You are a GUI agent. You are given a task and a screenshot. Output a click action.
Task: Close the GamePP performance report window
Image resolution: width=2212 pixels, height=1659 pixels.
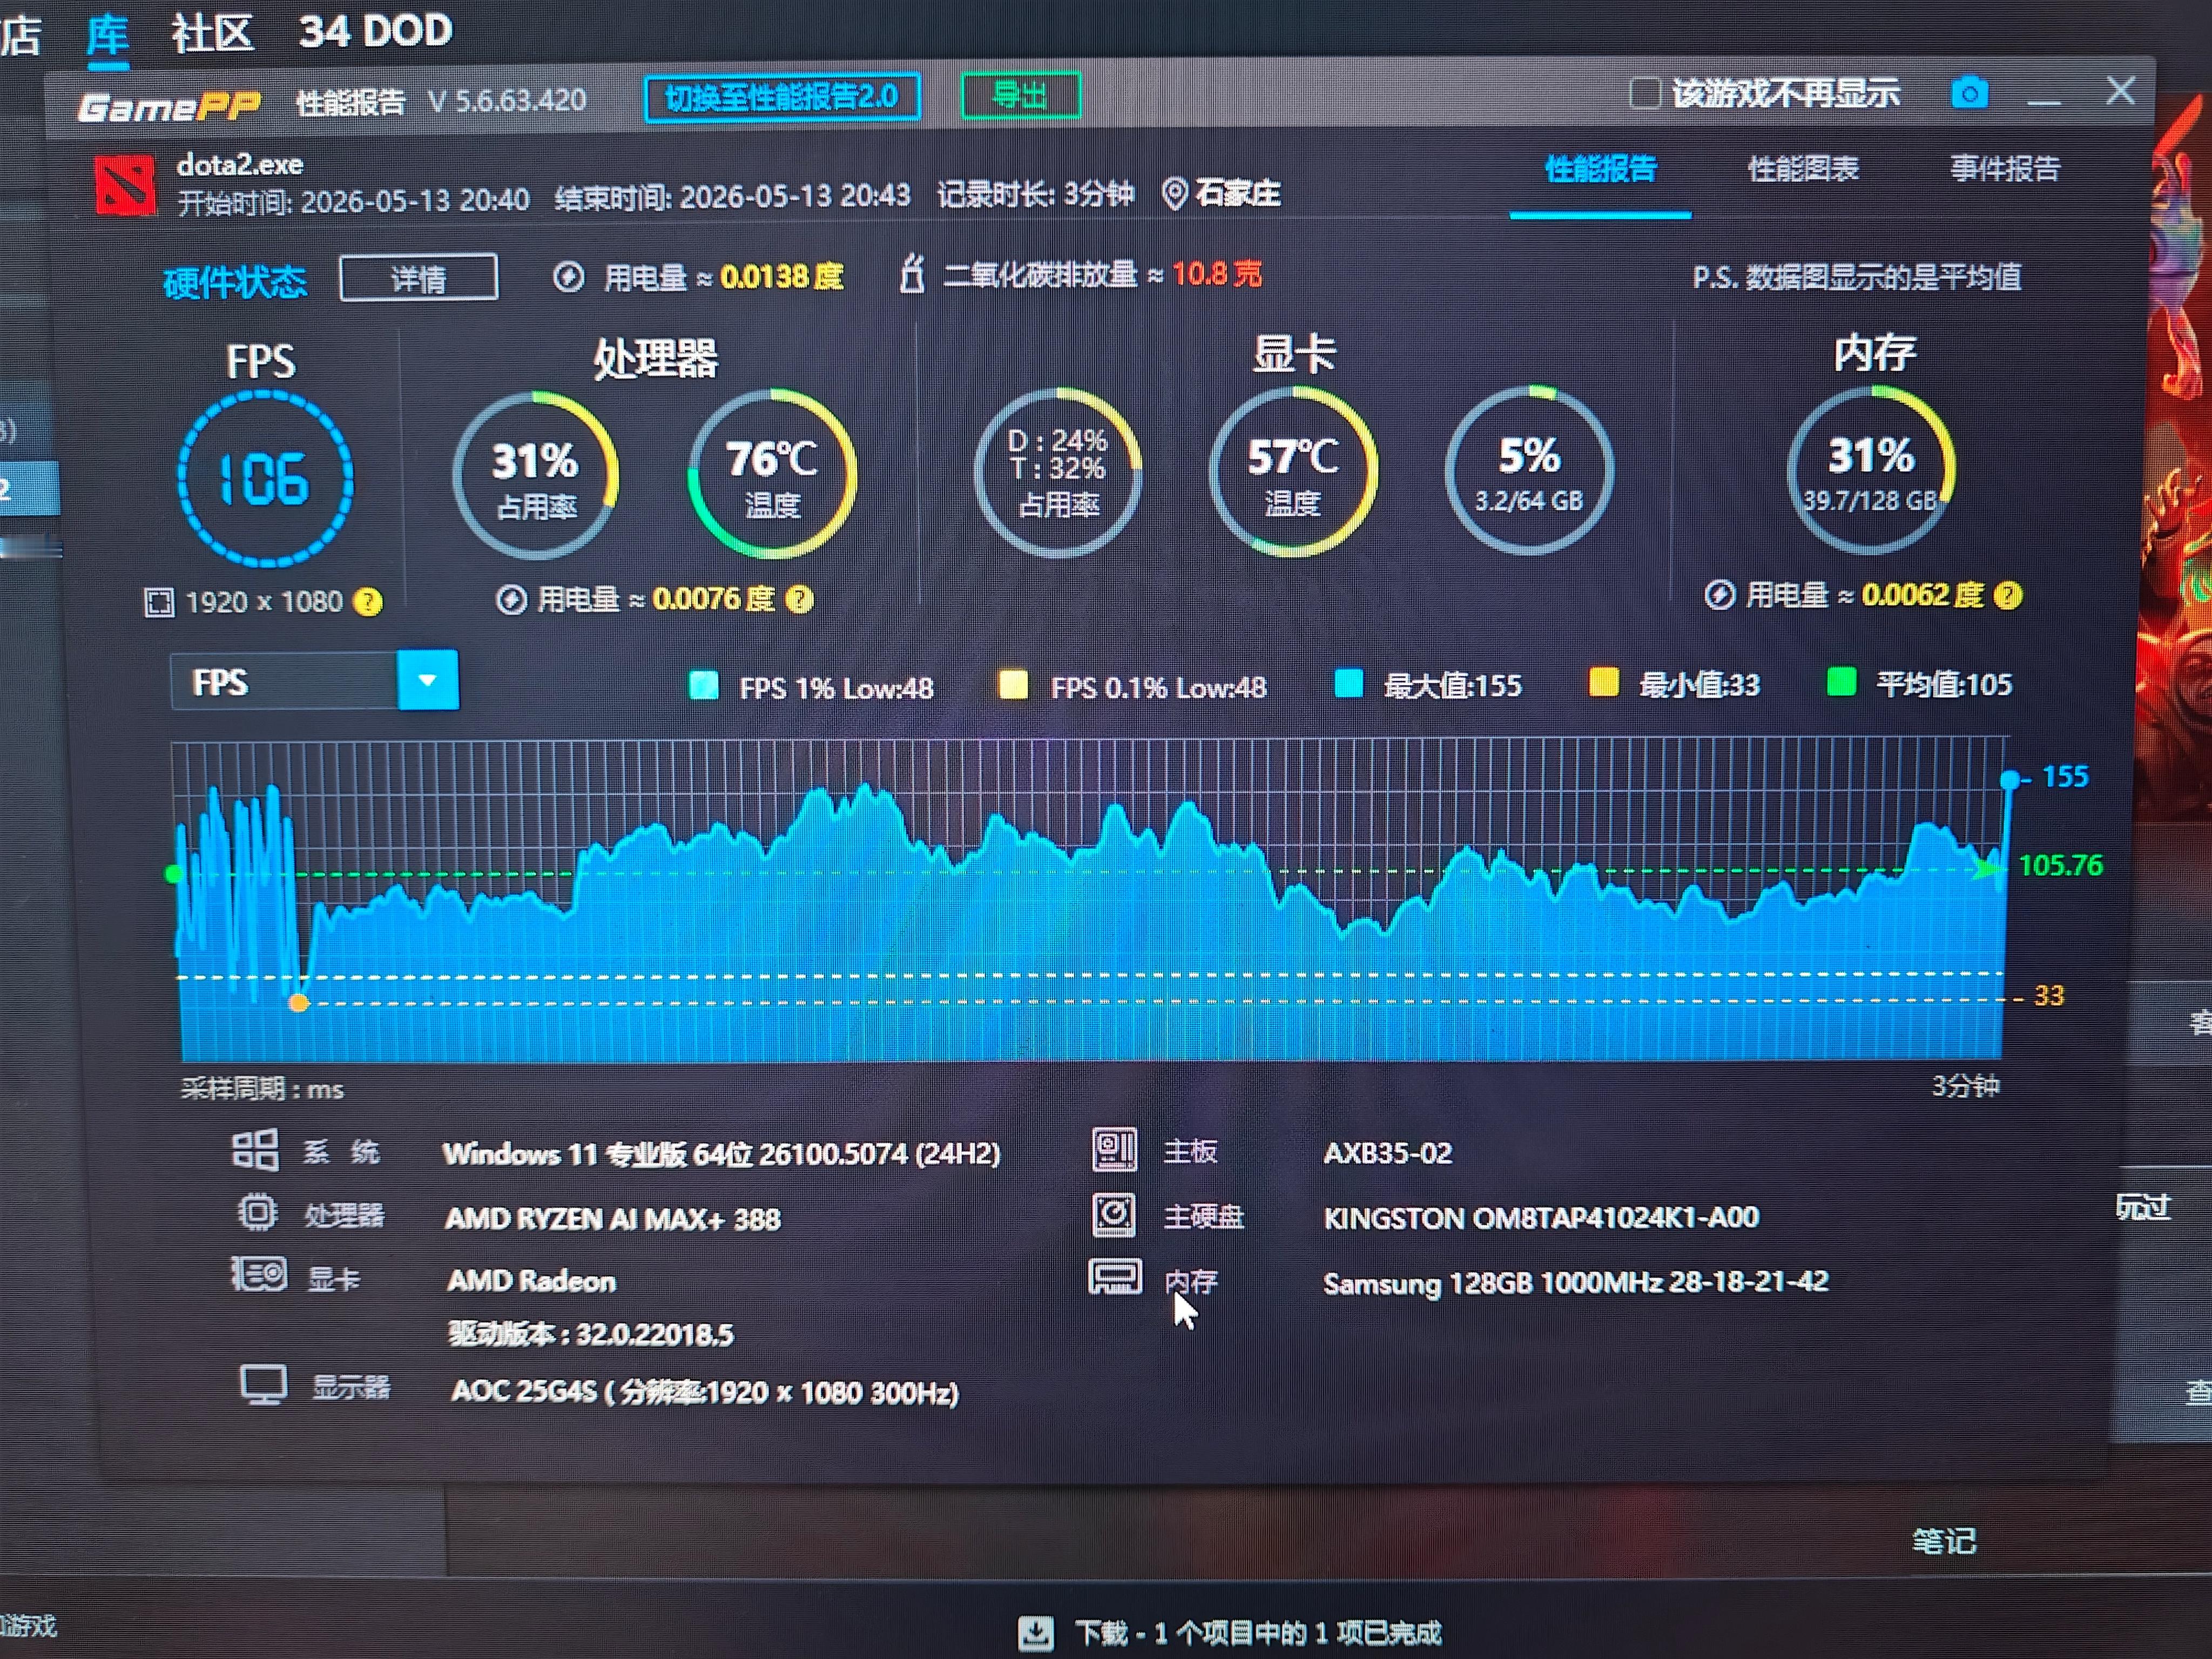click(2120, 91)
